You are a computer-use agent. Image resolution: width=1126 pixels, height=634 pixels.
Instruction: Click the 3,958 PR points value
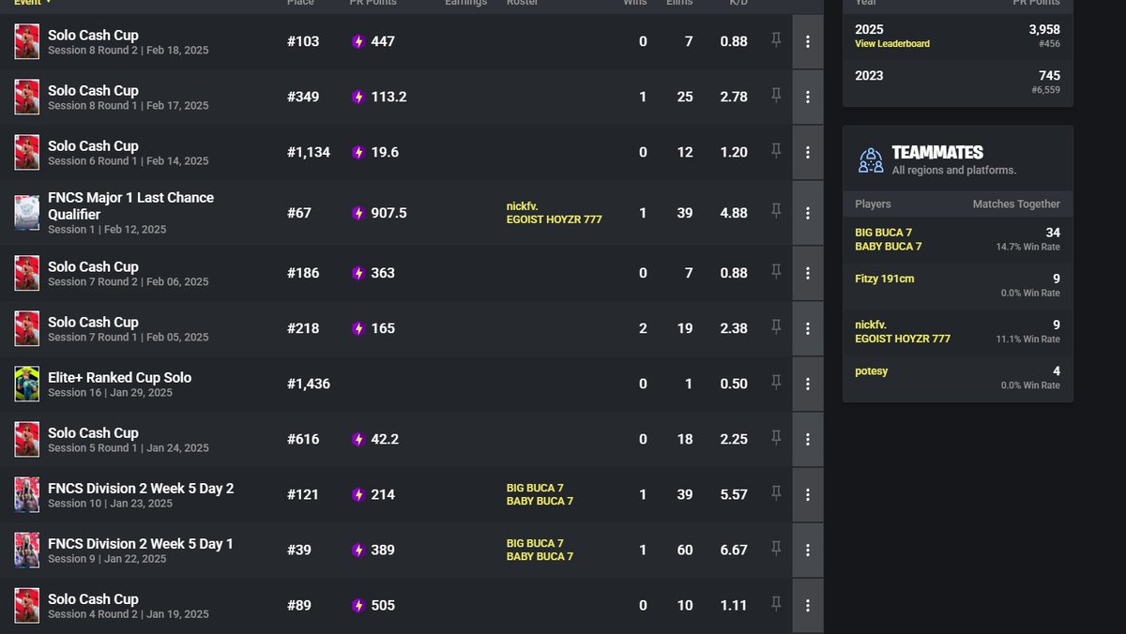pyautogui.click(x=1044, y=30)
